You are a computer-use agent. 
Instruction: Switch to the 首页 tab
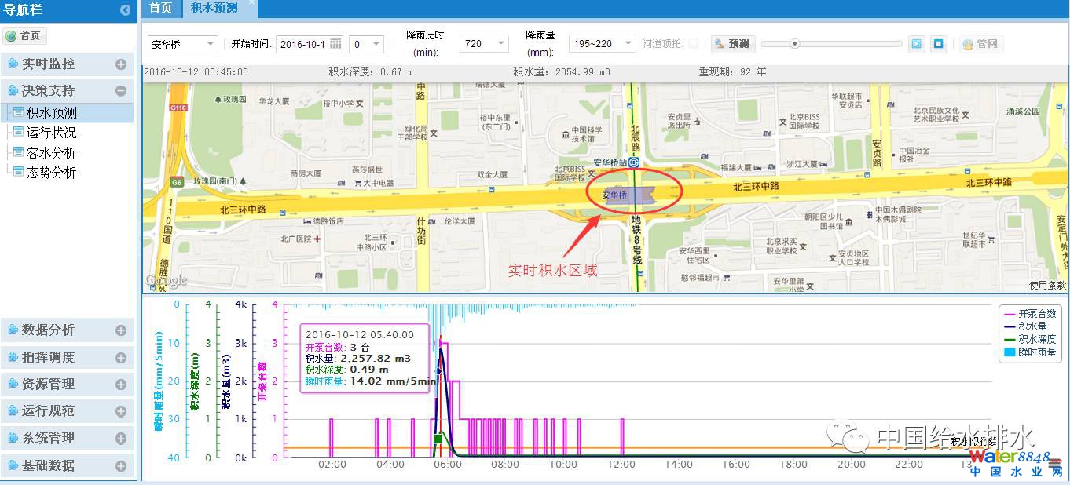(160, 8)
